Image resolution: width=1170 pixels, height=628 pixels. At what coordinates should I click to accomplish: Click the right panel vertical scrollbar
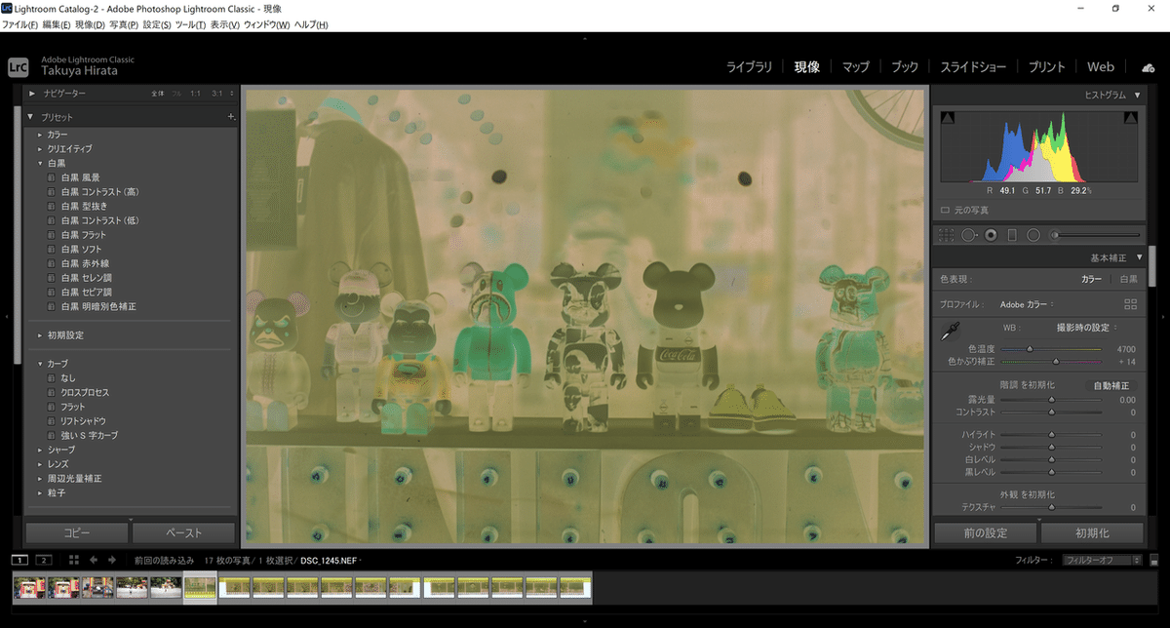coord(1151,268)
